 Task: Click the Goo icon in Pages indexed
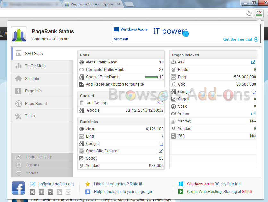173,84
